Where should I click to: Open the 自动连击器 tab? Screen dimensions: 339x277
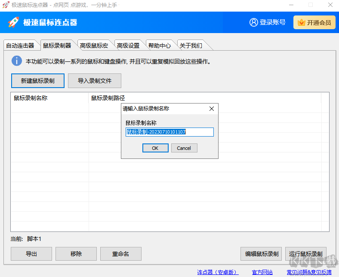click(20, 46)
